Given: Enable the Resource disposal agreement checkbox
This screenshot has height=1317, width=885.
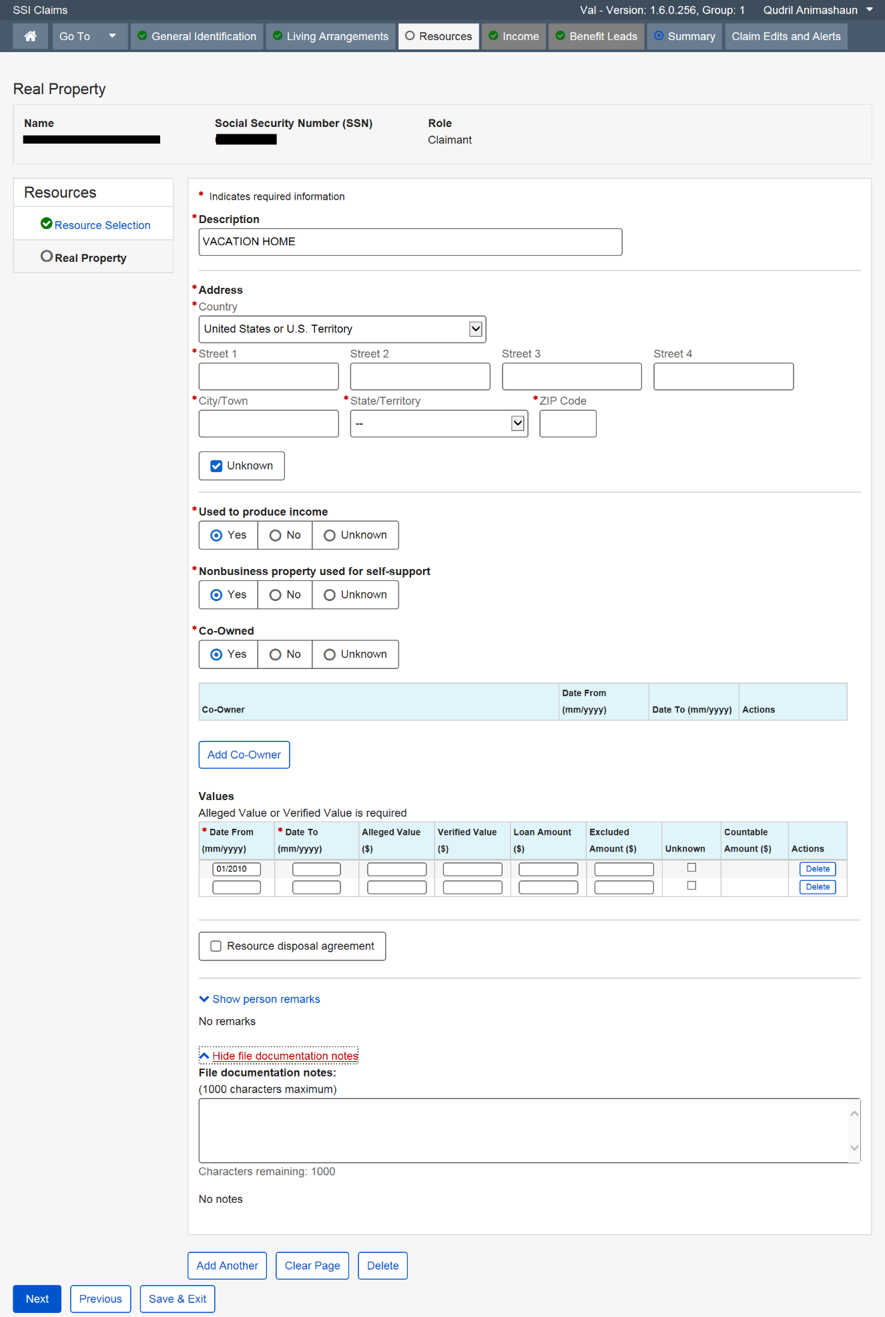Looking at the screenshot, I should (x=216, y=946).
